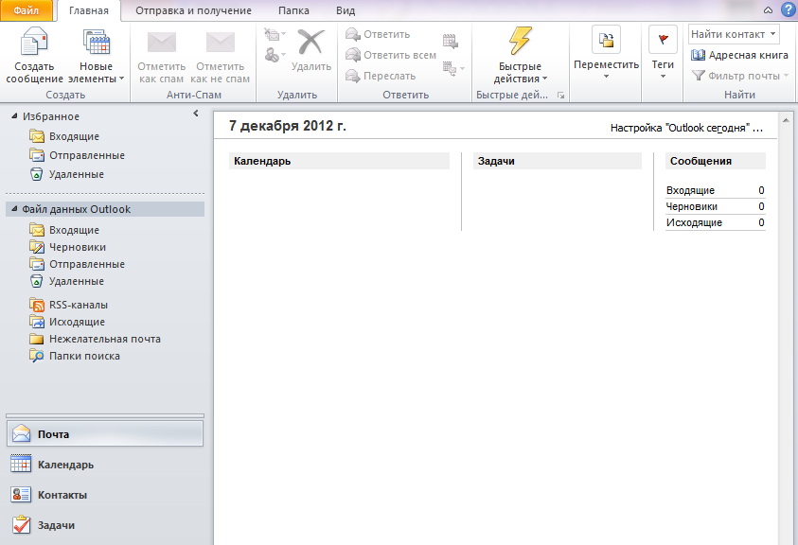Switch to the Вид tab

point(346,10)
